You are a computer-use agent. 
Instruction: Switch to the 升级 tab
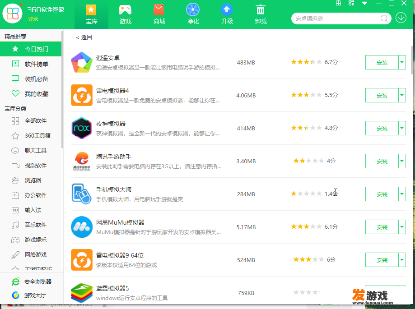(x=227, y=14)
